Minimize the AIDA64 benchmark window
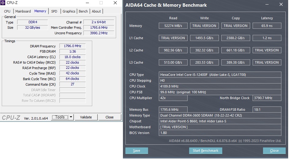This screenshot has height=160, width=290. click(267, 4)
